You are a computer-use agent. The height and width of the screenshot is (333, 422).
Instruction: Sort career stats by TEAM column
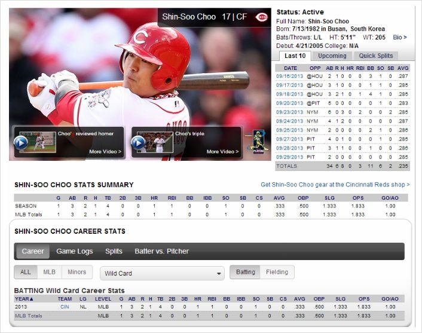tap(65, 299)
